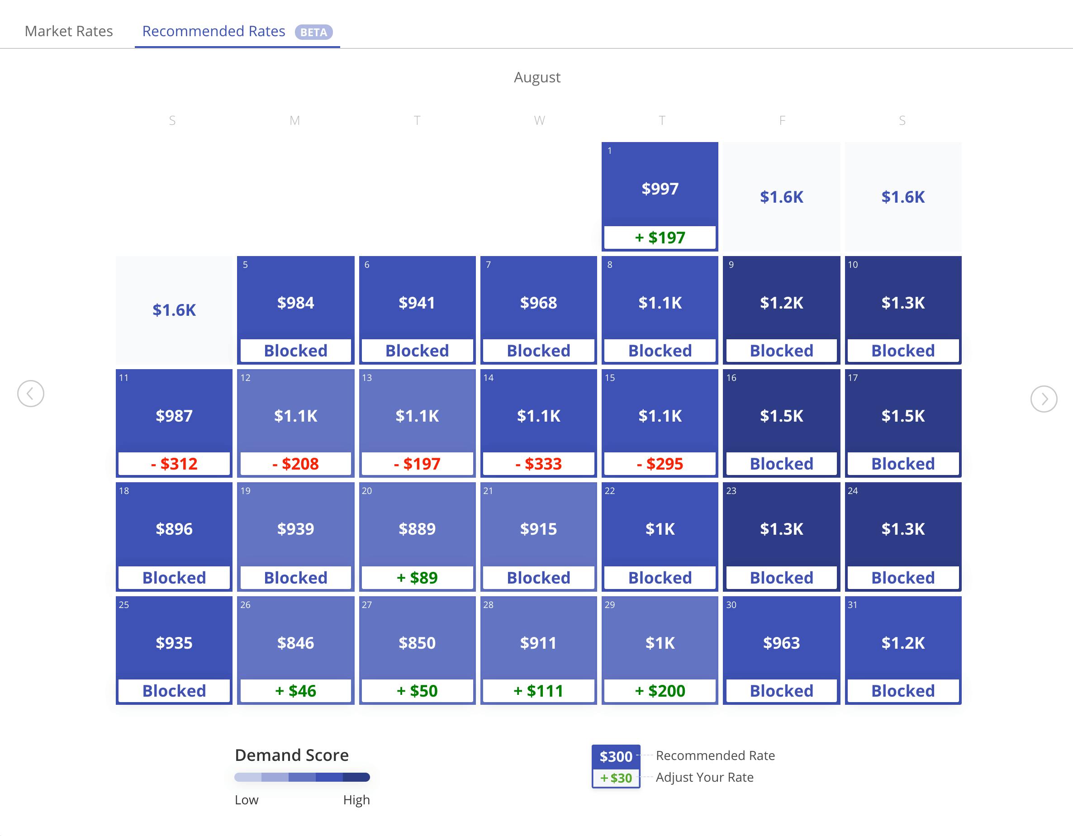Select the August 28 cell showing $911

(538, 642)
